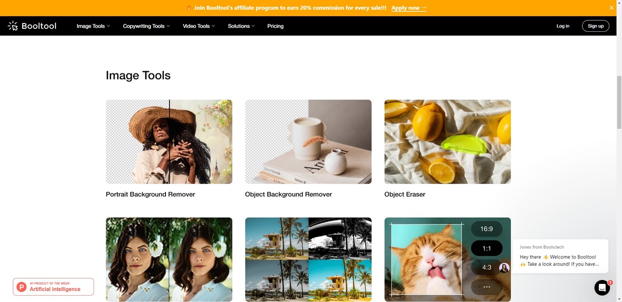Expand the Image Tools dropdown menu
This screenshot has height=302, width=622.
point(93,26)
